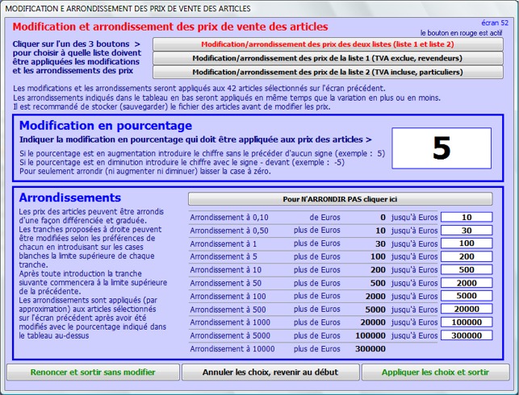Click 'Annuler les choix, revenir au début'
The image size is (519, 395).
pos(270,372)
